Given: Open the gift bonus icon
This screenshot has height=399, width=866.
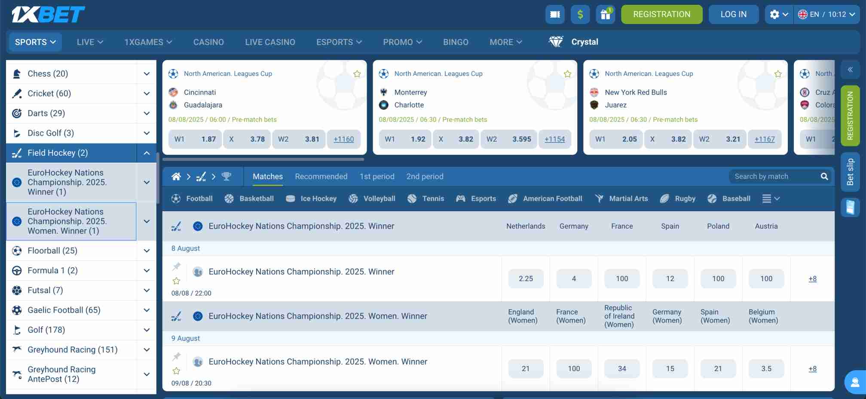Looking at the screenshot, I should coord(606,14).
